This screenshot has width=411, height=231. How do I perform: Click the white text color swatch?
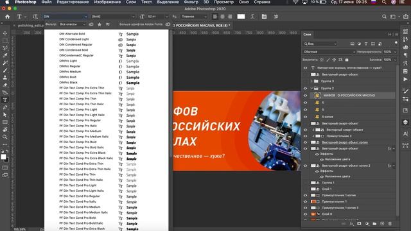click(241, 17)
